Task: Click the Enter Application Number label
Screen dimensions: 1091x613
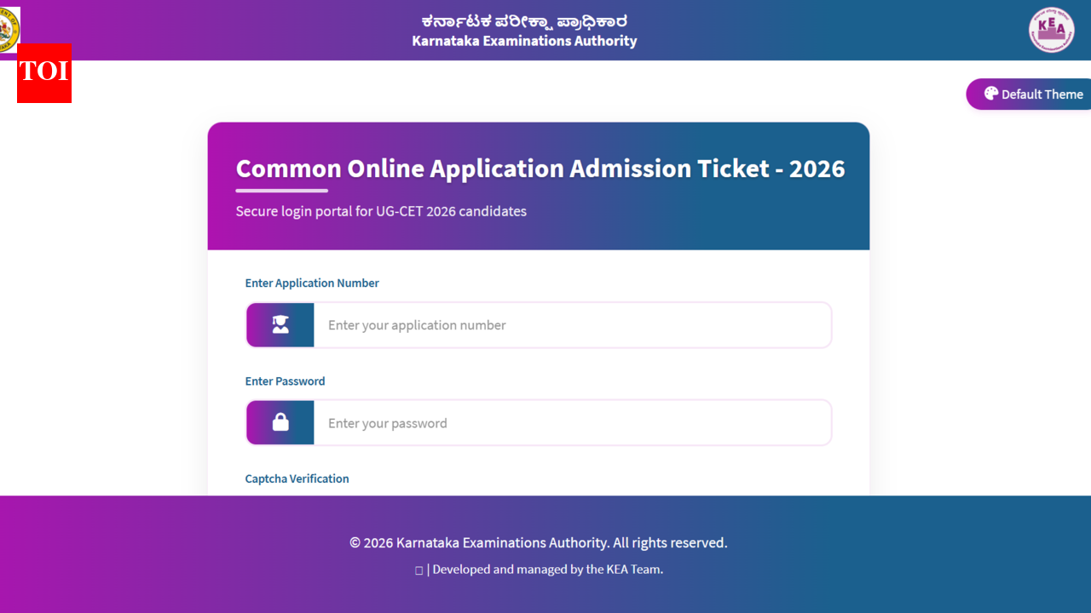Action: (312, 284)
